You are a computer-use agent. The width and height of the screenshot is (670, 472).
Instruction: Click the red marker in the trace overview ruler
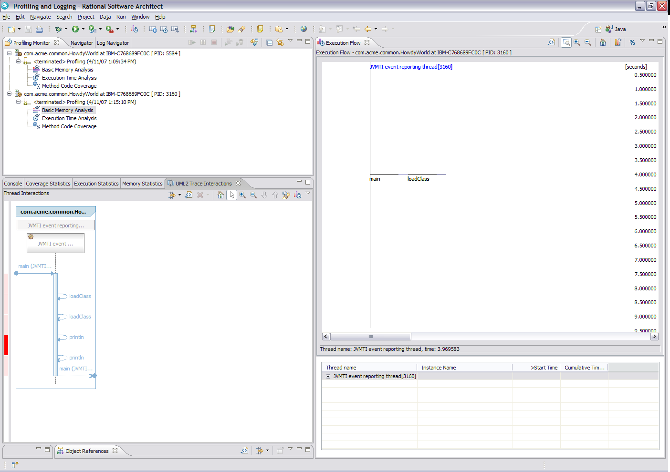click(6, 345)
